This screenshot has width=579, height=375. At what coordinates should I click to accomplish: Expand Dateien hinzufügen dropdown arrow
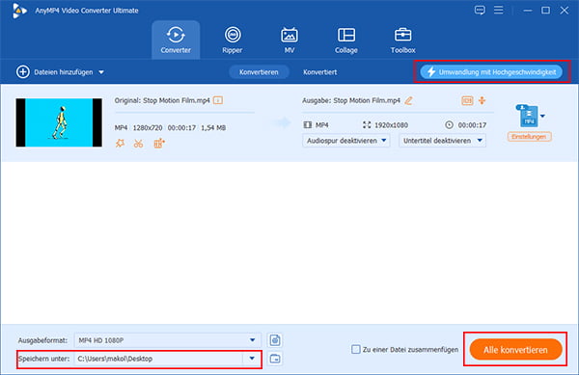pos(101,72)
